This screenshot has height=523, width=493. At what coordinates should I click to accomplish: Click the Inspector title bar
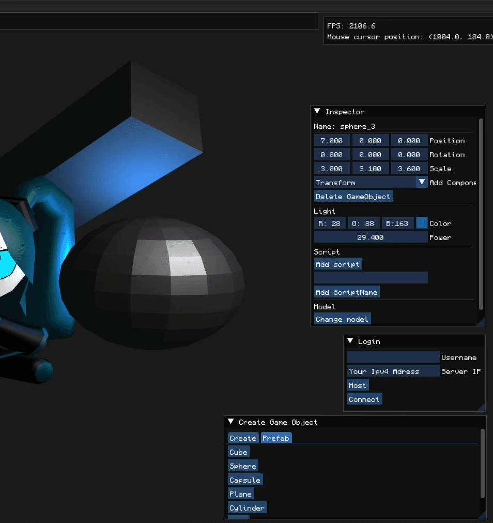[x=397, y=111]
